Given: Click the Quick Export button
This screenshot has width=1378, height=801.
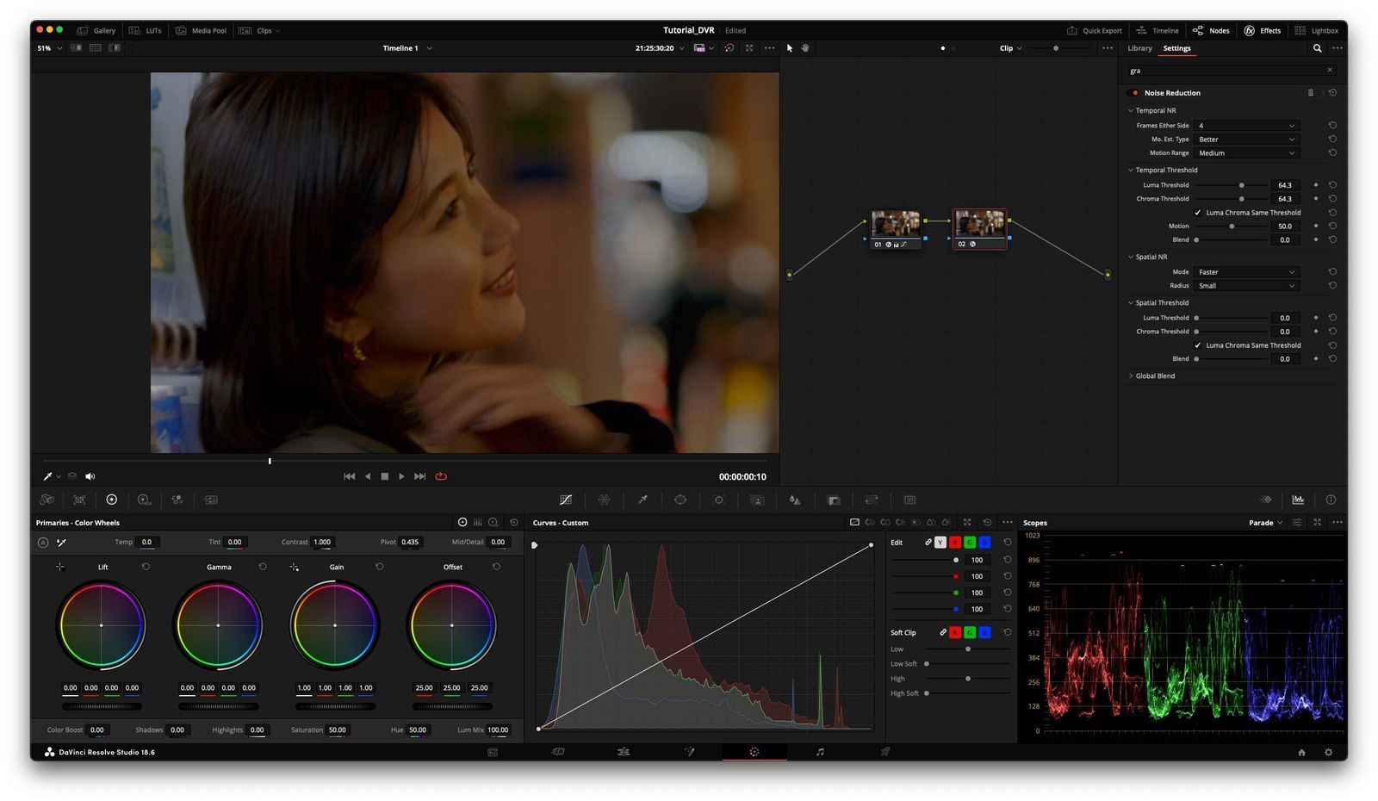Looking at the screenshot, I should click(1095, 30).
